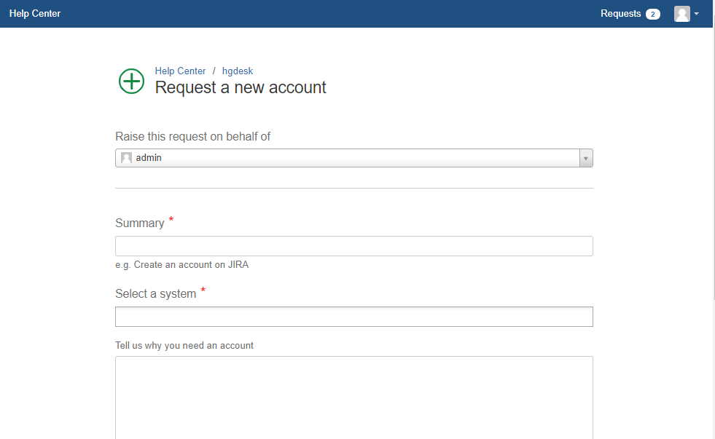Click the Summary field label
715x439 pixels.
click(139, 224)
